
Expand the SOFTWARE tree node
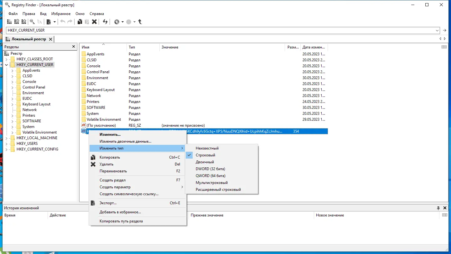(x=13, y=121)
